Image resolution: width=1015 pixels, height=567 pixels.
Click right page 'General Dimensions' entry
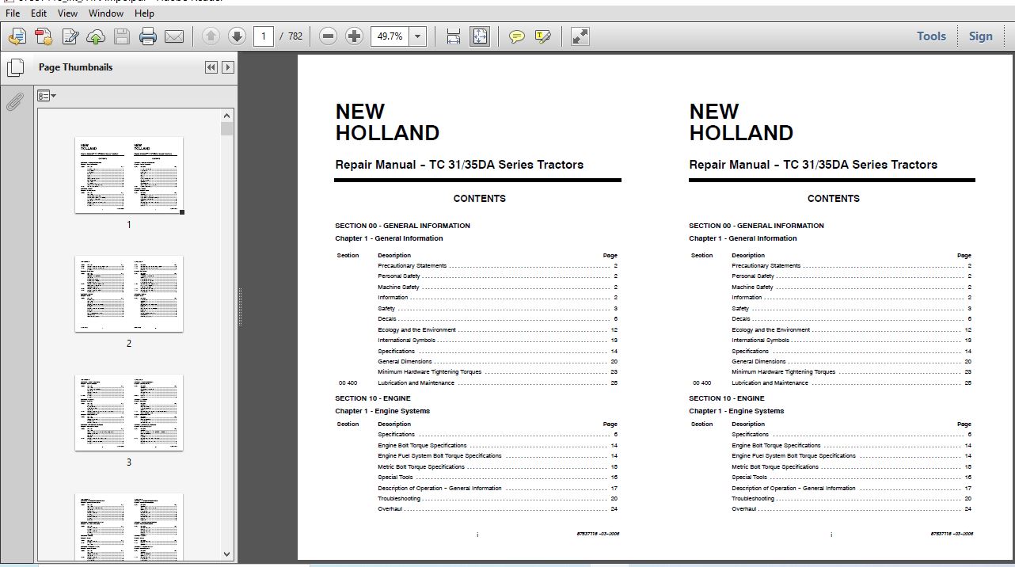coord(758,362)
